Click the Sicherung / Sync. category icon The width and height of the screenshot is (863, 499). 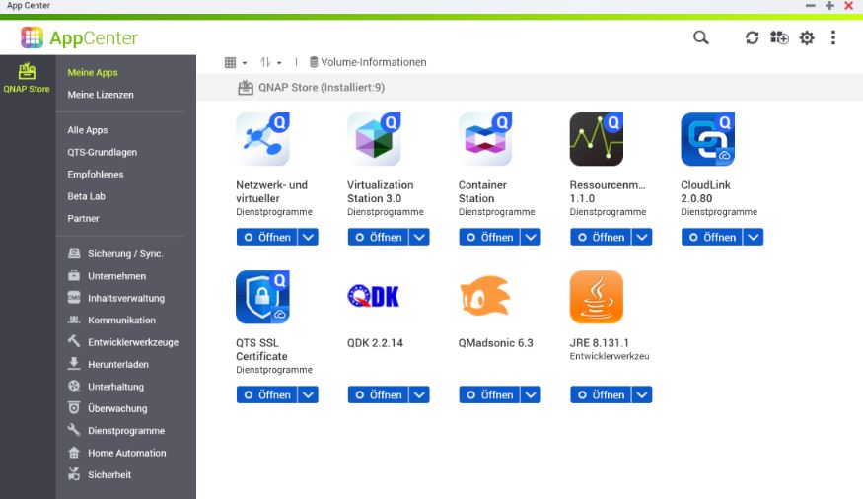(74, 253)
